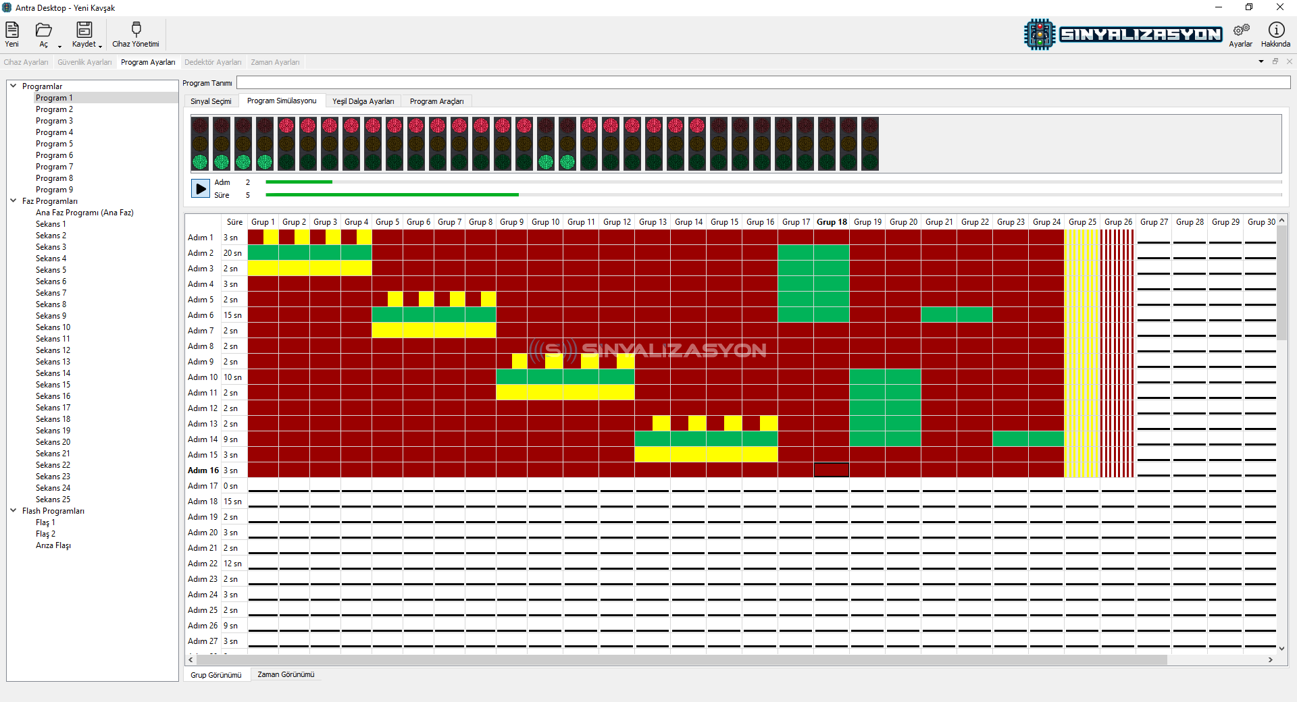Image resolution: width=1297 pixels, height=702 pixels.
Task: Switch to Zaman Ayarları tab
Action: click(x=275, y=62)
